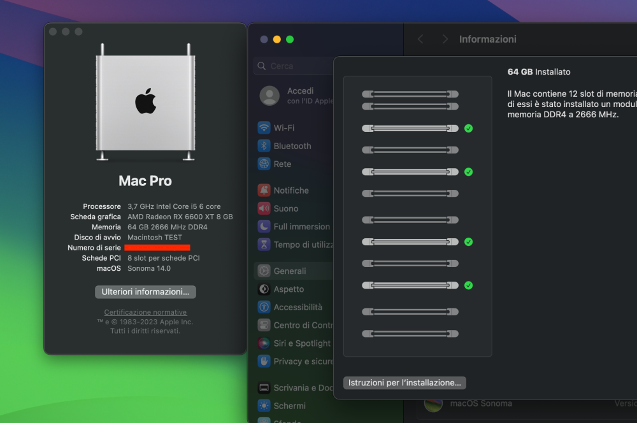
Task: Click the last memory slot graphic
Action: [410, 334]
